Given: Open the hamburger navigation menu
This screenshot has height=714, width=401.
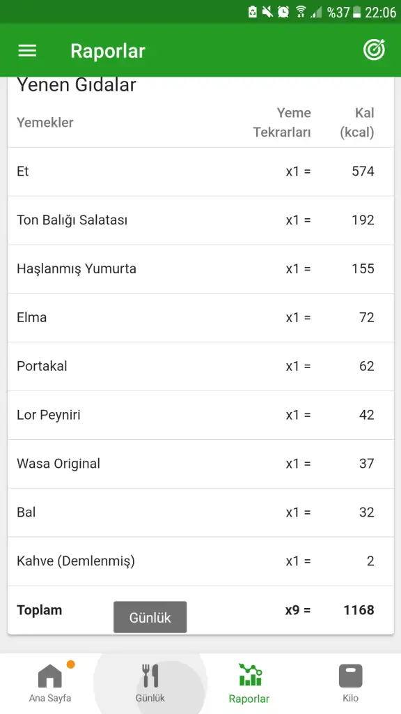Looking at the screenshot, I should [x=27, y=50].
